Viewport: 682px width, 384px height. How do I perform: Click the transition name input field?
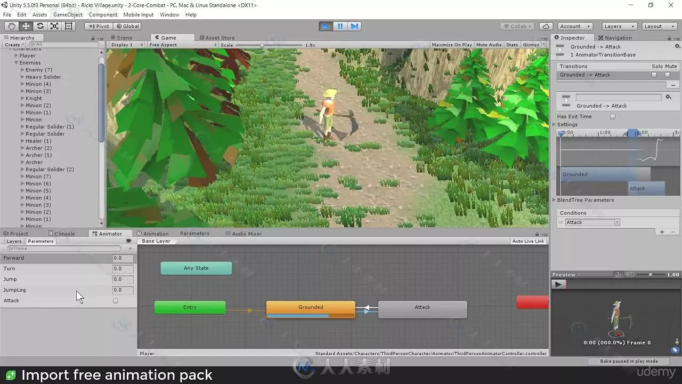618,98
